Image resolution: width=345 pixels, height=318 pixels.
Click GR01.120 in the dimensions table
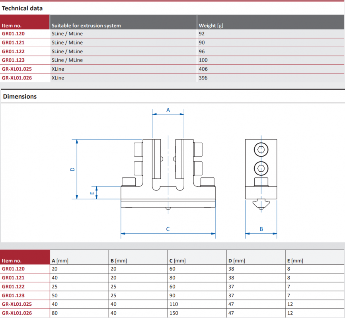[x=13, y=269]
